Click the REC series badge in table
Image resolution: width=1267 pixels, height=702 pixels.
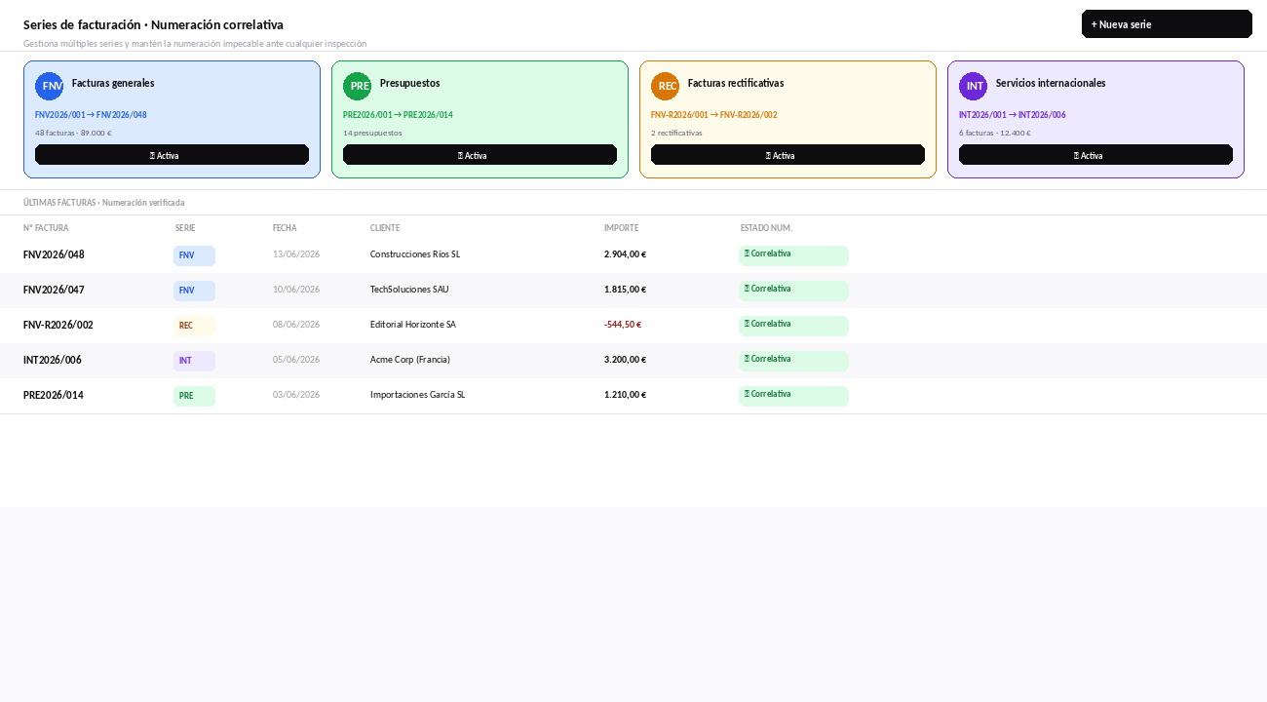(x=194, y=326)
